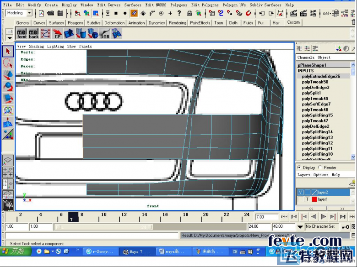Open the Polygon UVs menu
This screenshot has width=357, height=267.
coord(234,5)
